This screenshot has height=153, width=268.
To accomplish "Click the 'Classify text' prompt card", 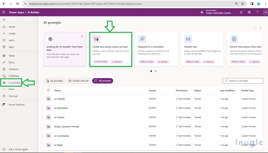I will pyautogui.click(x=202, y=49).
